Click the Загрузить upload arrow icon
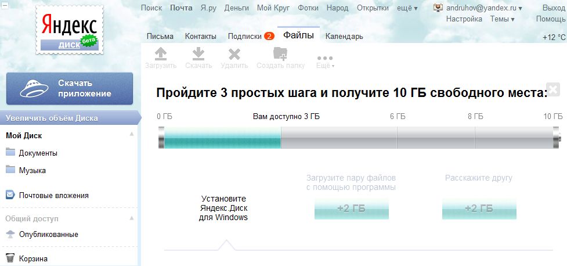Screen dimensions: 567x266 point(161,54)
